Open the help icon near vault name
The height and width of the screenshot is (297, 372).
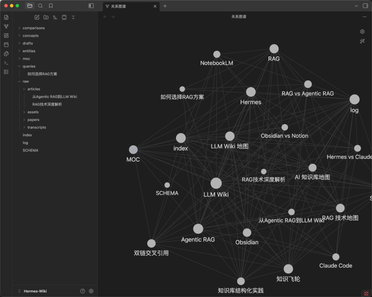[83, 291]
